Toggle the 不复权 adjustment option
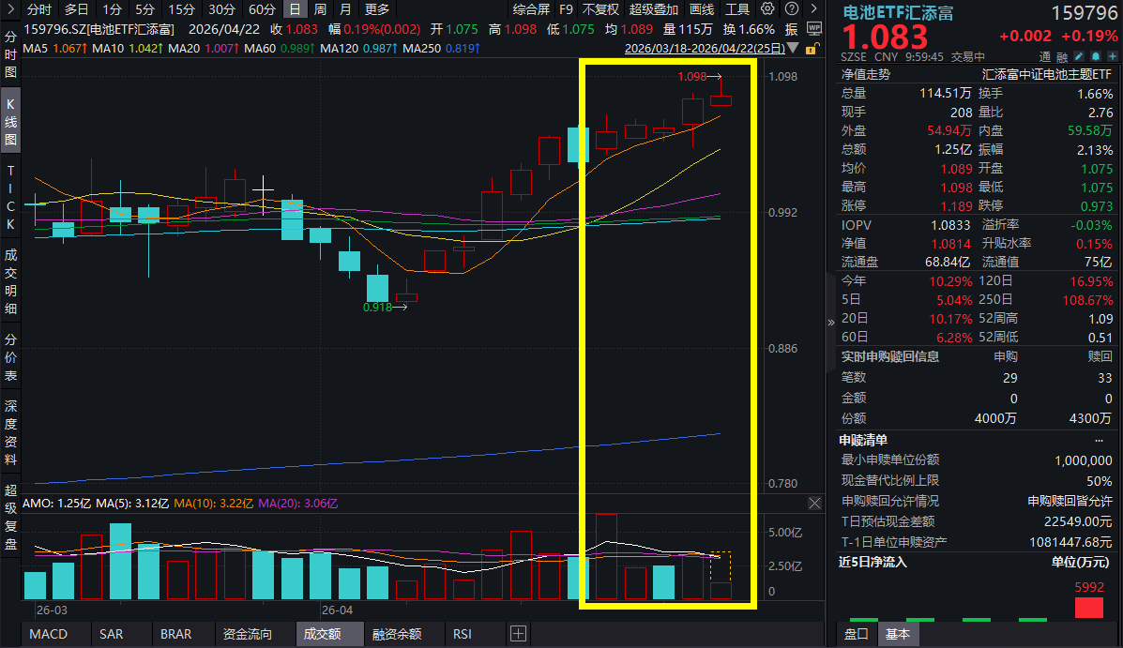 point(600,9)
